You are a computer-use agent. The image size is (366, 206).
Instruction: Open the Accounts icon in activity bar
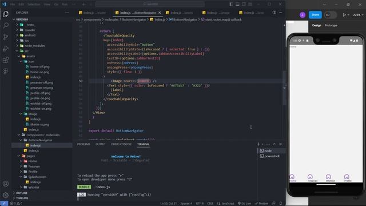[6, 184]
